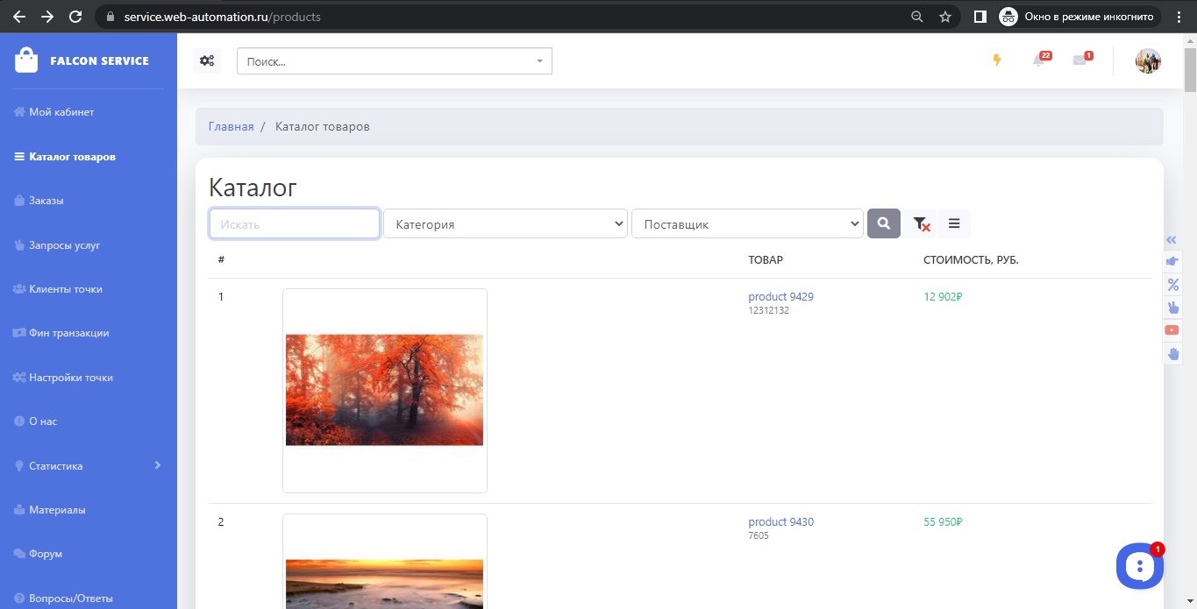Collapse the side panel with double-chevron
The height and width of the screenshot is (609, 1197).
point(1172,240)
